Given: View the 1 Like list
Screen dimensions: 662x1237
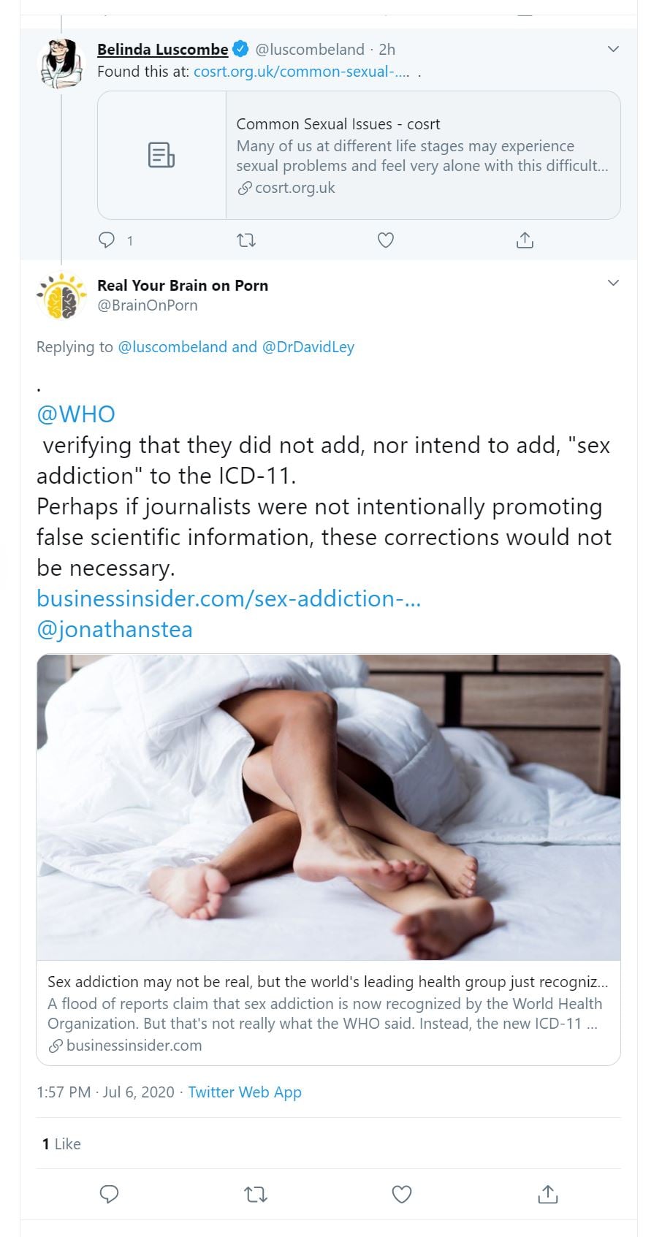Looking at the screenshot, I should [x=61, y=1143].
